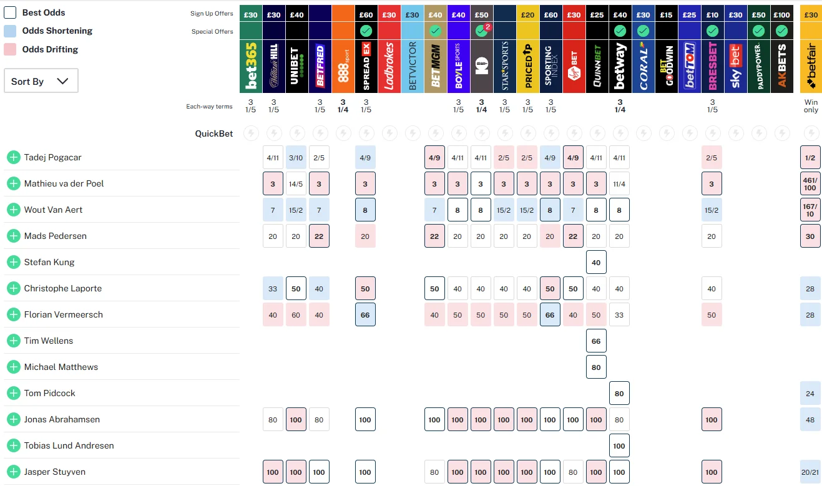Expand Wout Van Aert row plus icon
This screenshot has width=822, height=486.
click(x=14, y=210)
